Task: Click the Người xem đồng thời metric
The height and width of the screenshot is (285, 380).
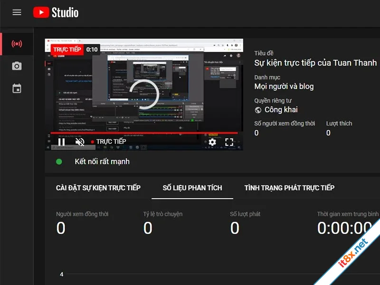Action: [82, 223]
